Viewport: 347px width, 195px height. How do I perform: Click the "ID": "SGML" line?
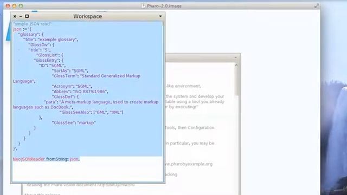coord(52,66)
